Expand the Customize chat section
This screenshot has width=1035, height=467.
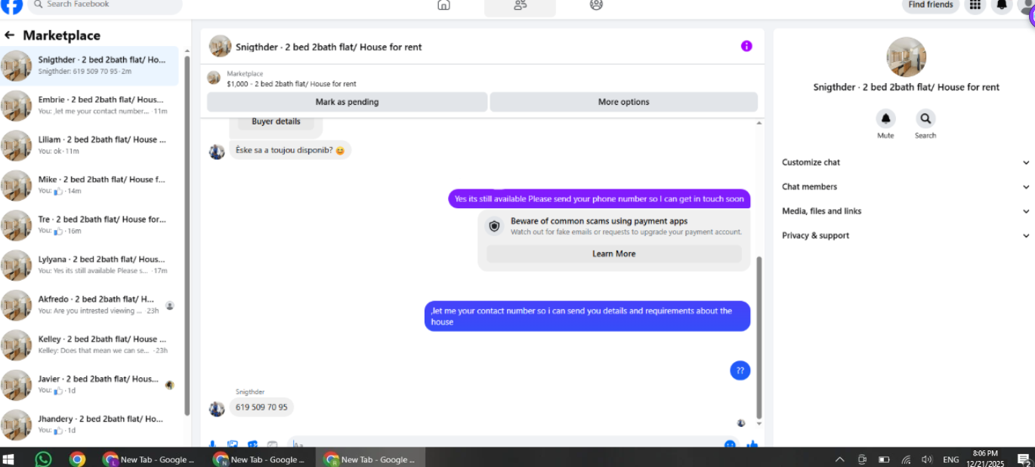pos(905,162)
